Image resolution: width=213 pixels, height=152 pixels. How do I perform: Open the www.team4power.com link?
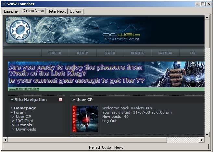point(24,89)
